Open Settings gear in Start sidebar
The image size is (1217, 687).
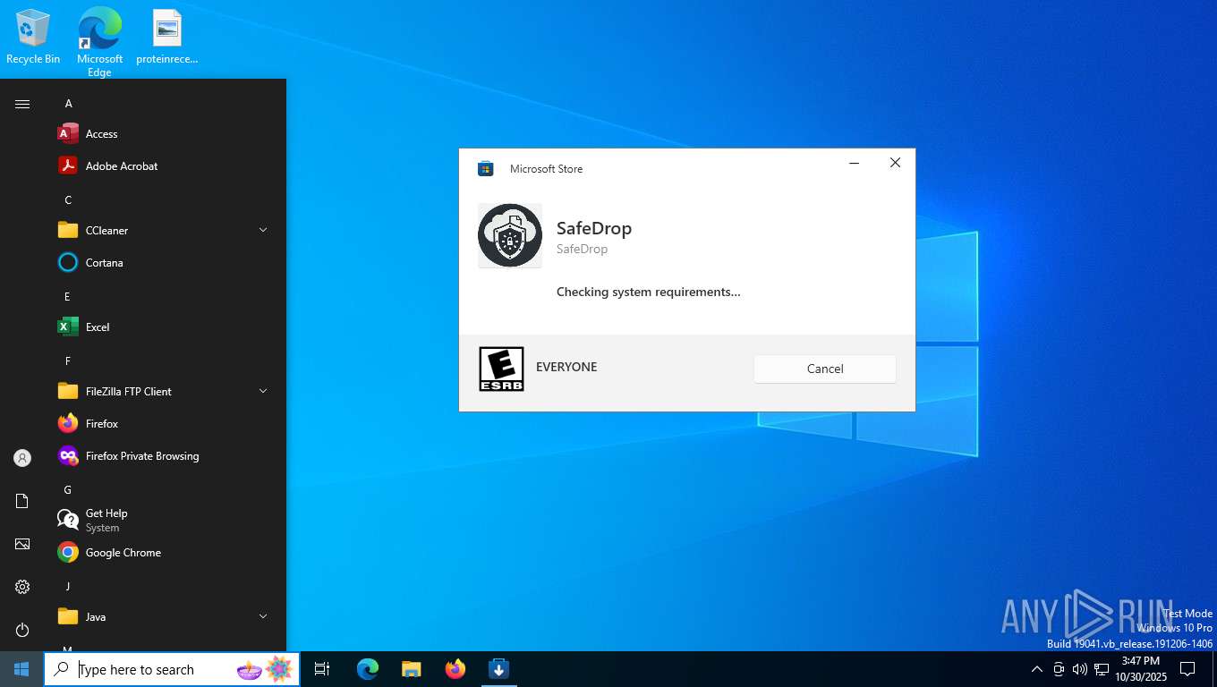(x=22, y=587)
